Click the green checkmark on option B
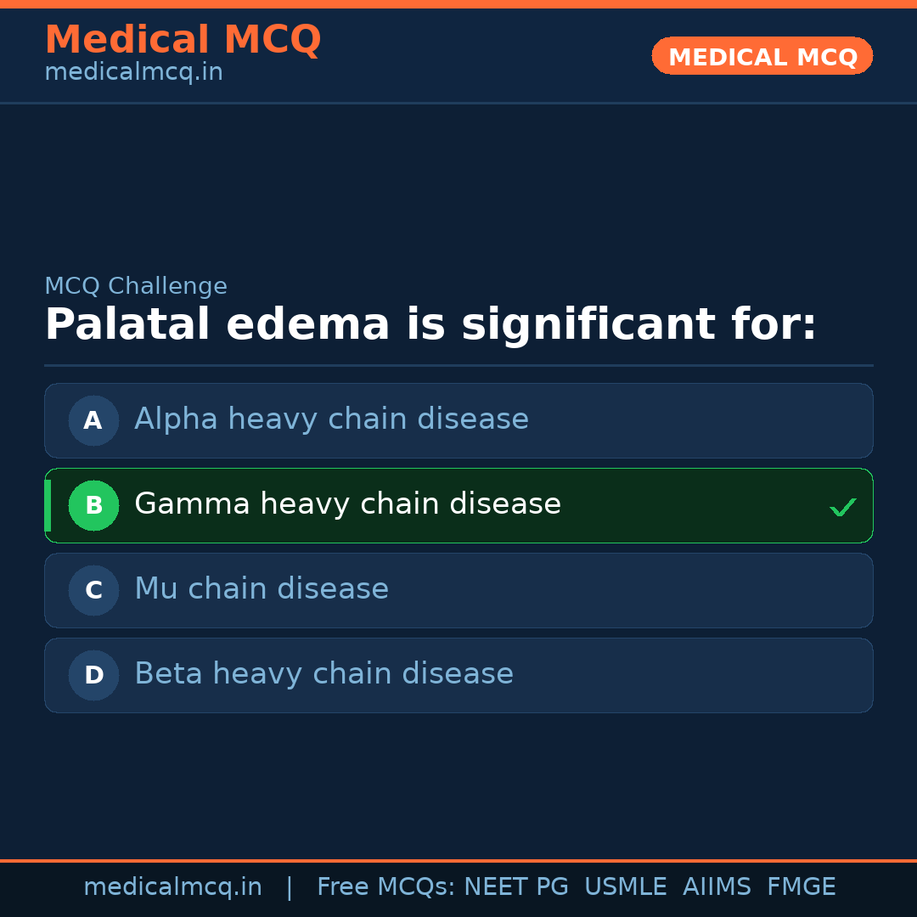The image size is (917, 917). coord(842,507)
